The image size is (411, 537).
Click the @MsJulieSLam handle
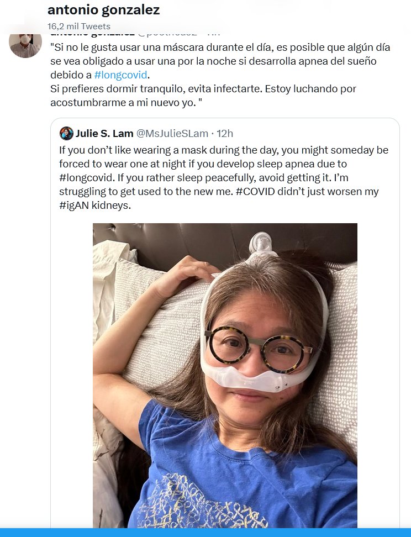pos(172,133)
